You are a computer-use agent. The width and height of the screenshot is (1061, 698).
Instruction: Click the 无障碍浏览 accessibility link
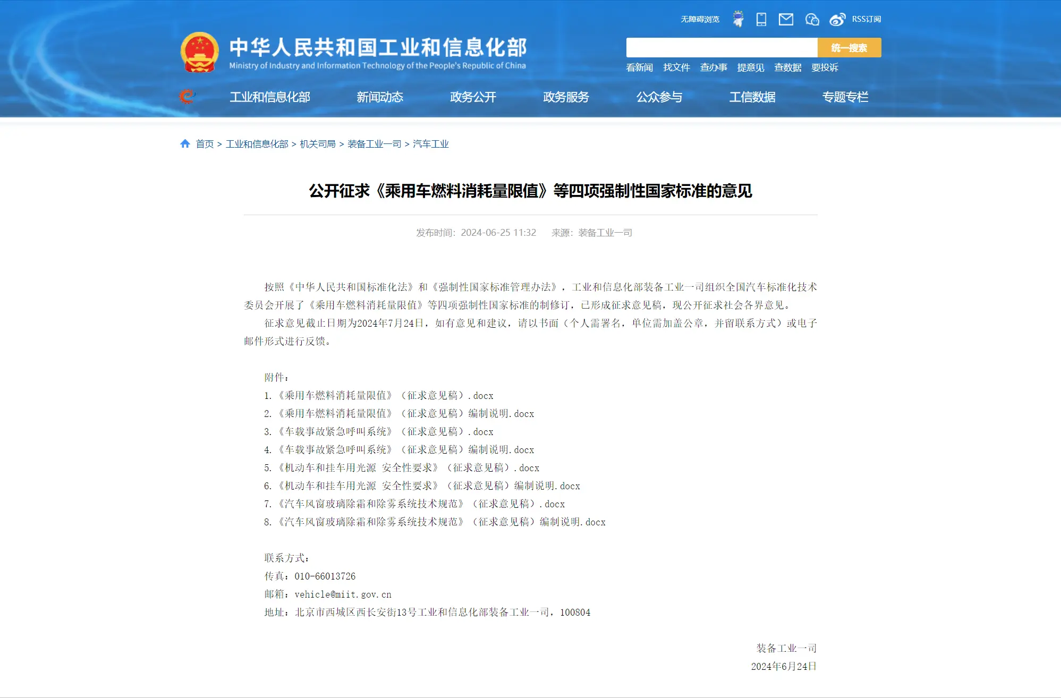click(x=700, y=19)
